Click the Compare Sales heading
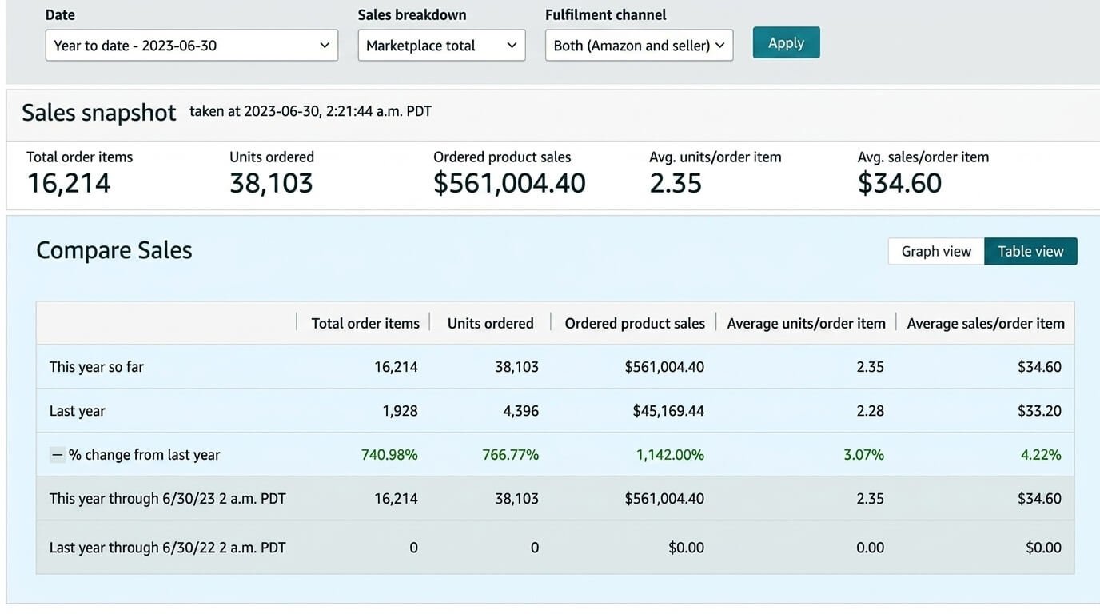 tap(114, 250)
